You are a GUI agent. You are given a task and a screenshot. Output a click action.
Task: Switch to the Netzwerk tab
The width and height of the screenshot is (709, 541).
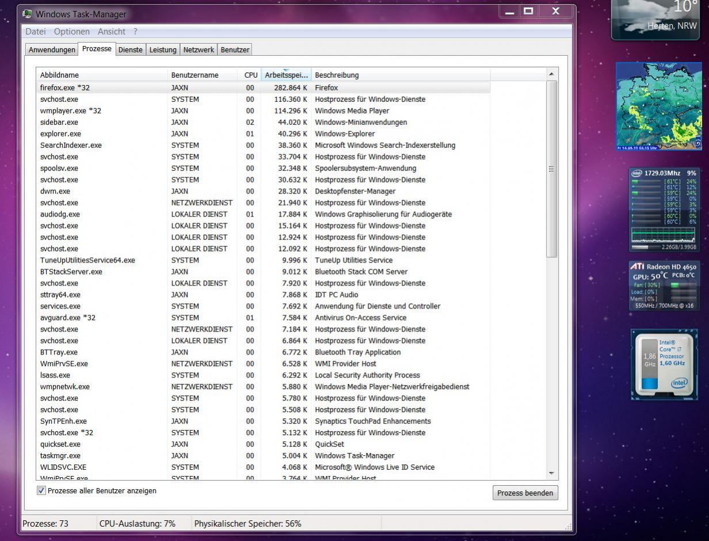pos(199,49)
